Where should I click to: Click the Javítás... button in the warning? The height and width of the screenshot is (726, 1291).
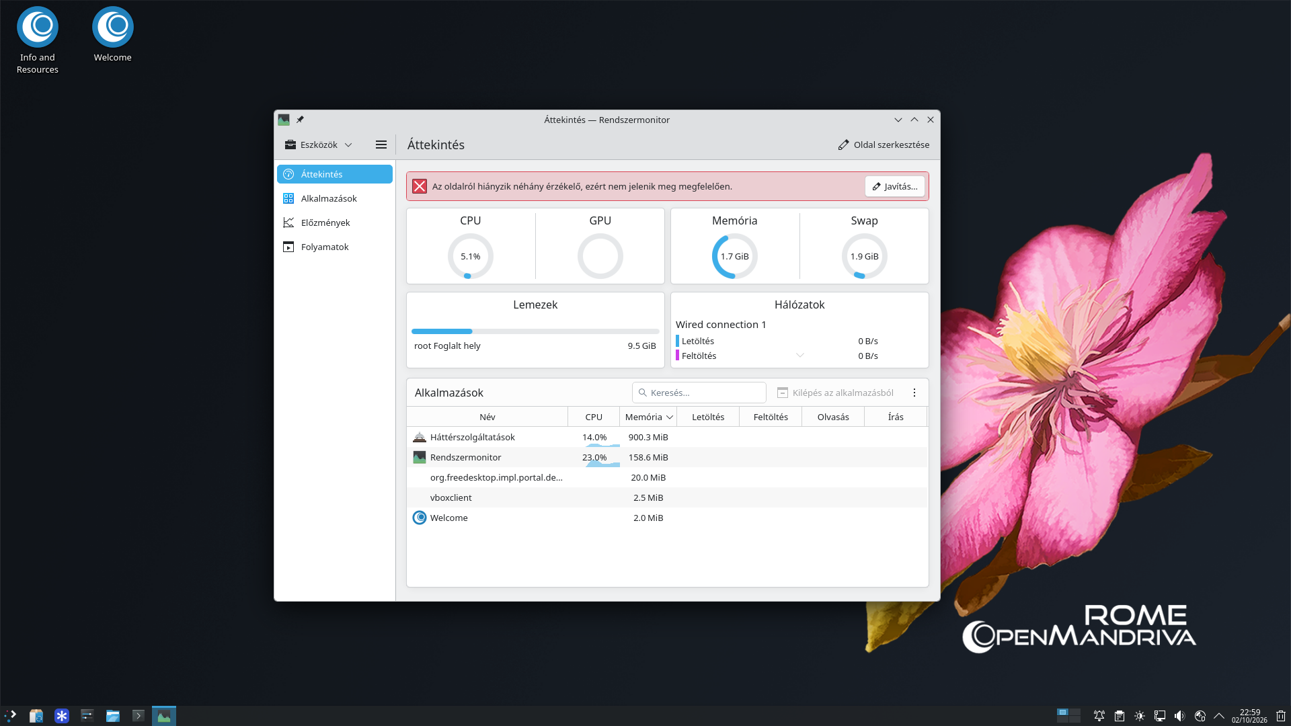895,186
